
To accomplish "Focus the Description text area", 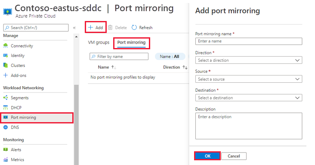I will click(x=249, y=126).
